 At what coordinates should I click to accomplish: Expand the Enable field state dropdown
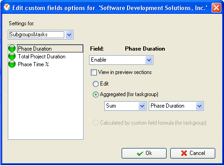[x=149, y=60]
